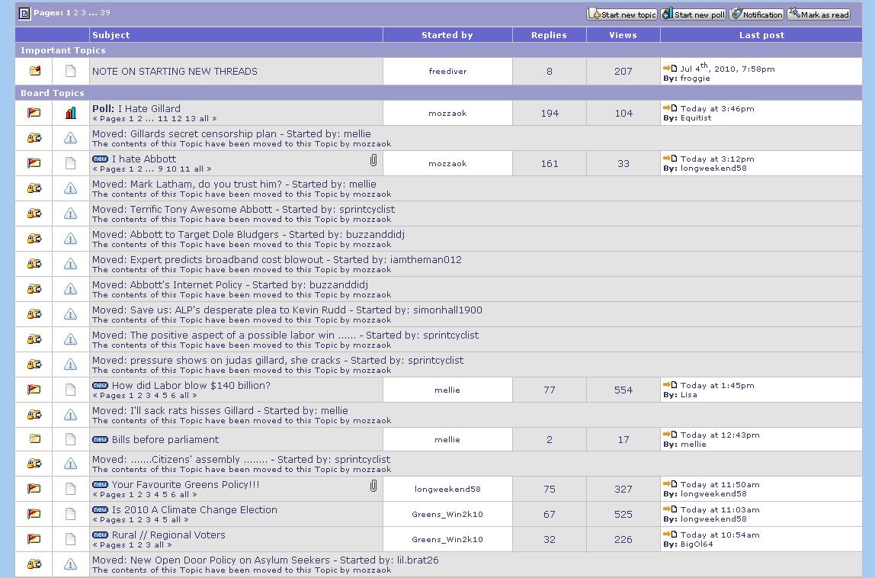Open user profile of Greens_Win2k10 on Climate Change topic
Viewport: 875px width, 578px height.
click(x=447, y=515)
